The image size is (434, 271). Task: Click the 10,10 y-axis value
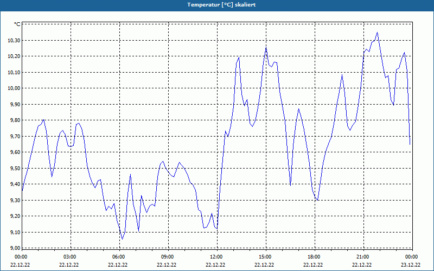(14, 73)
